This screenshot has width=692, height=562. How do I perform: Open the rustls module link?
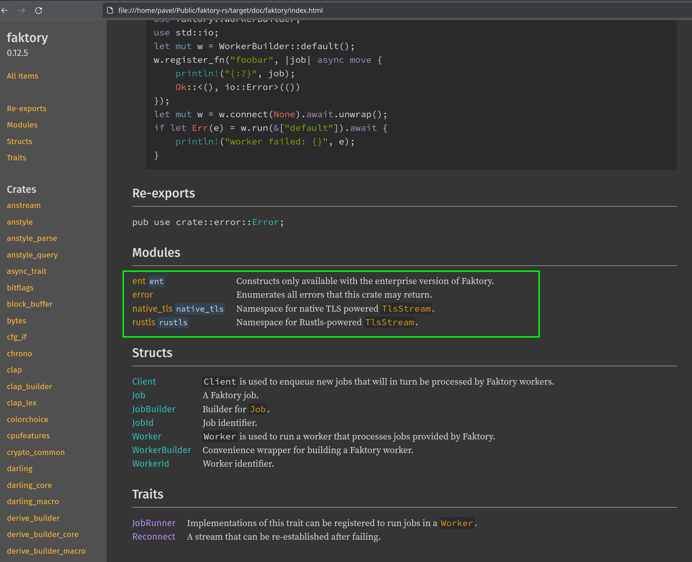coord(144,322)
